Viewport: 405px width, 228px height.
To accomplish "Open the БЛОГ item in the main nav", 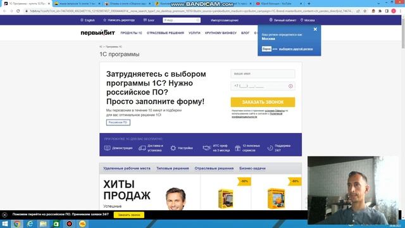I will point(245,33).
